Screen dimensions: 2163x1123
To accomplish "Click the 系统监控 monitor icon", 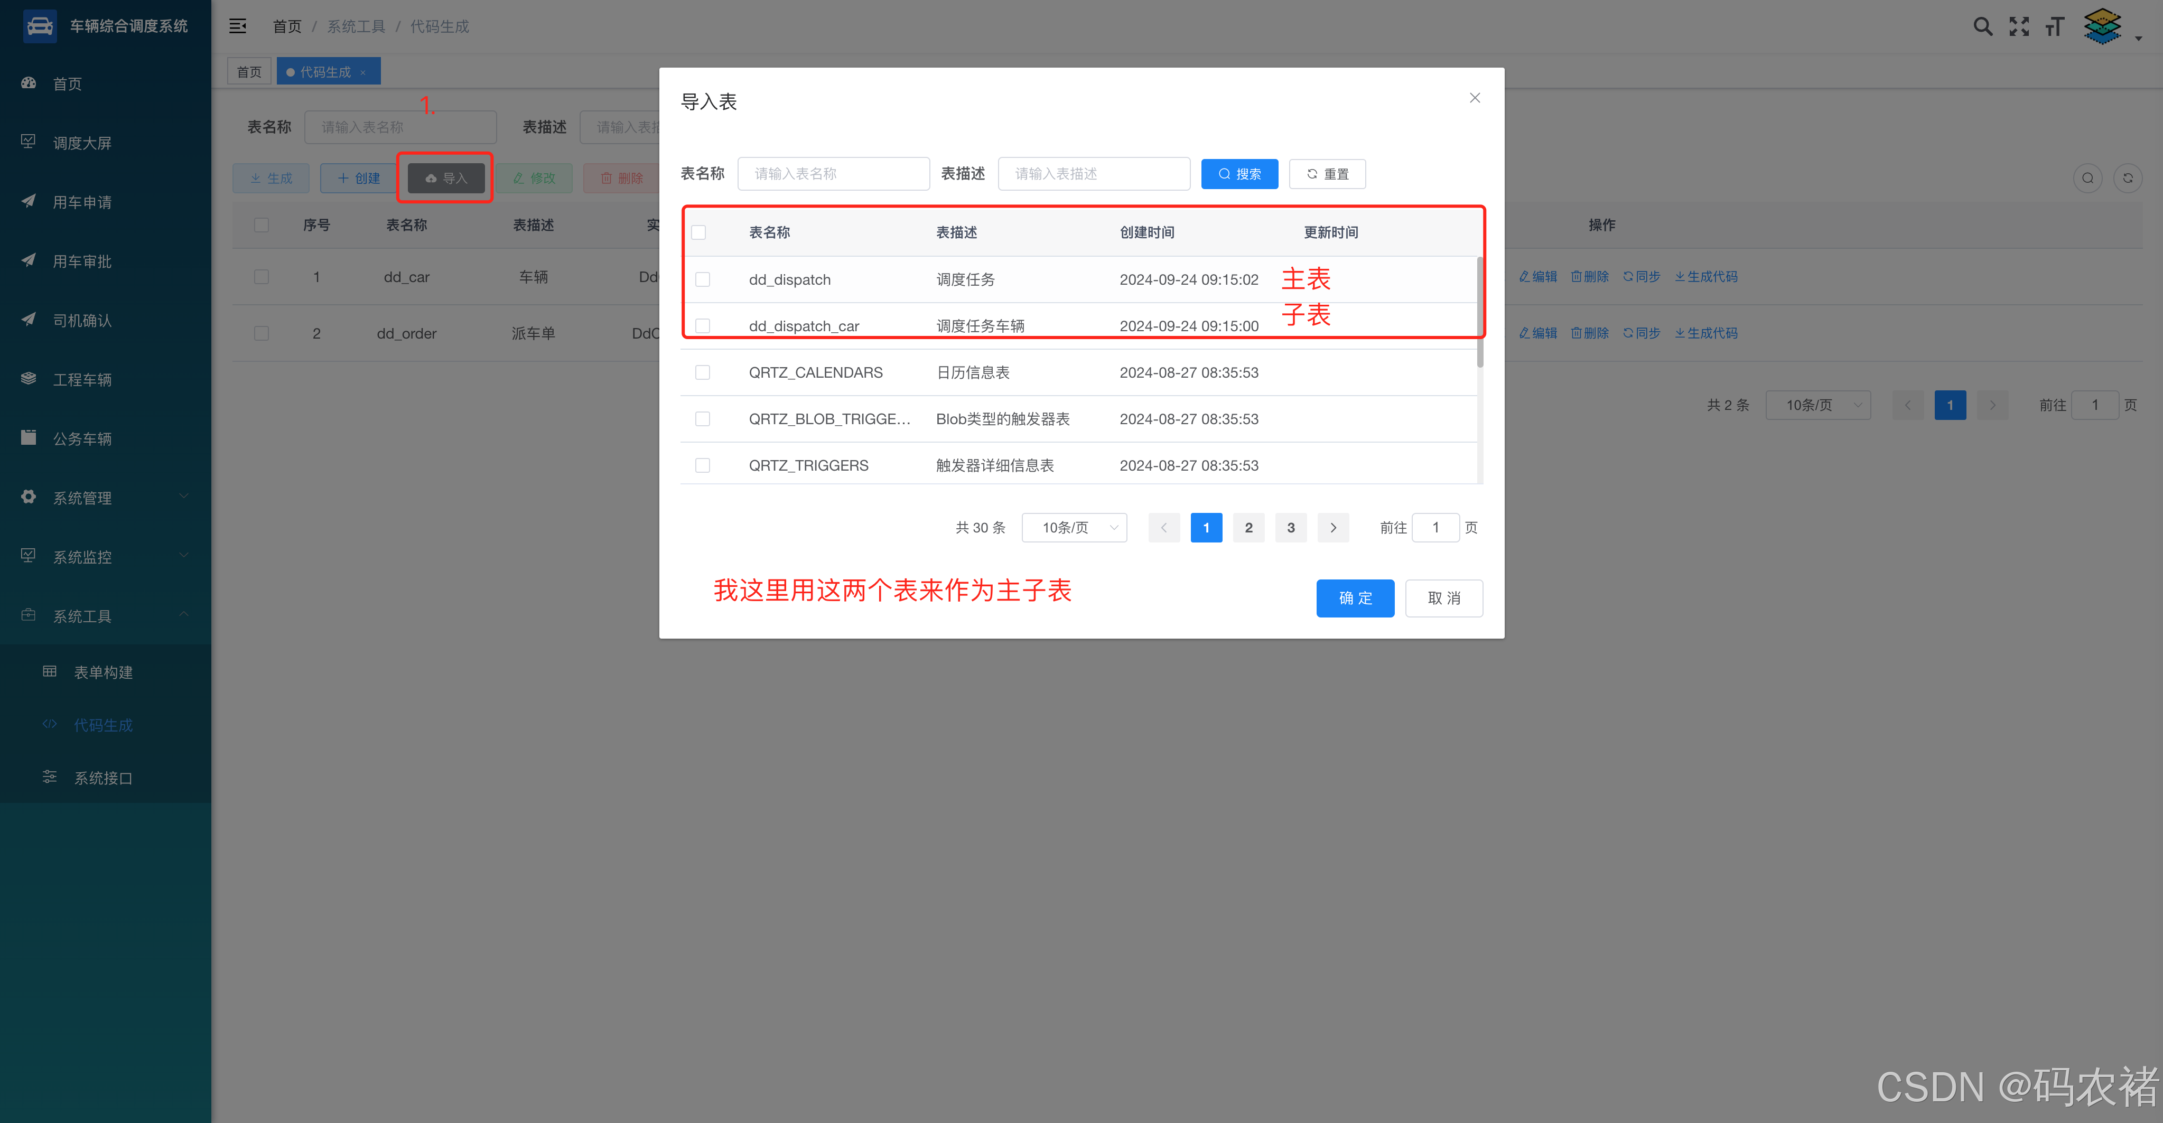I will (29, 556).
